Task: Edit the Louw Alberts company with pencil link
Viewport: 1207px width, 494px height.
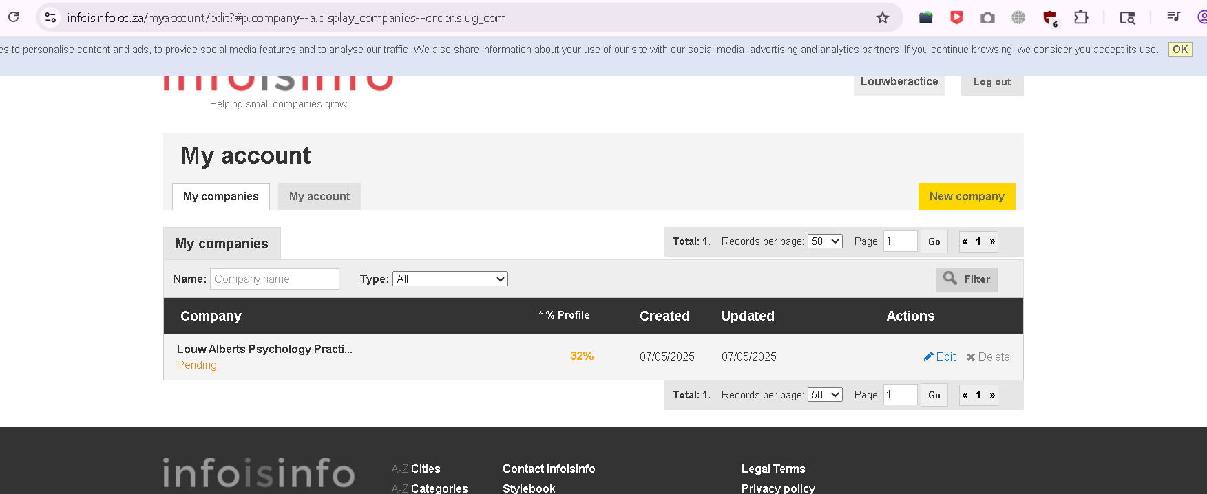Action: 940,356
